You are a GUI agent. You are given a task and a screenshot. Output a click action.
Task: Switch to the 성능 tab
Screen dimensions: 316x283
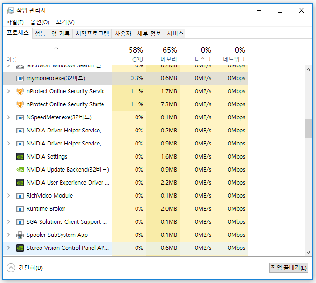tap(40, 34)
